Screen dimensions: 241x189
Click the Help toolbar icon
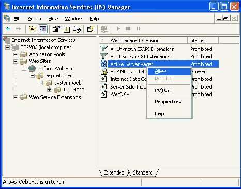[90, 29]
